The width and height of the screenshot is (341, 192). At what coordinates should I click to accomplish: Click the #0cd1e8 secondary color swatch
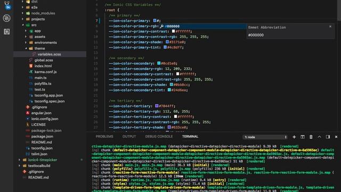[x=159, y=63]
